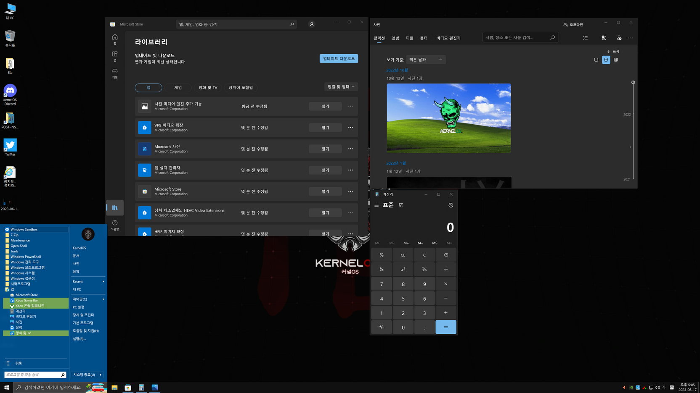Toggle Calculator keep-on-top icon
Screen dimensions: 700x393
(x=401, y=205)
